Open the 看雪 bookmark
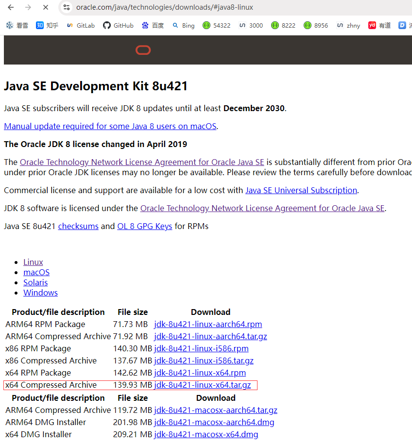This screenshot has height=443, width=412. [x=17, y=25]
